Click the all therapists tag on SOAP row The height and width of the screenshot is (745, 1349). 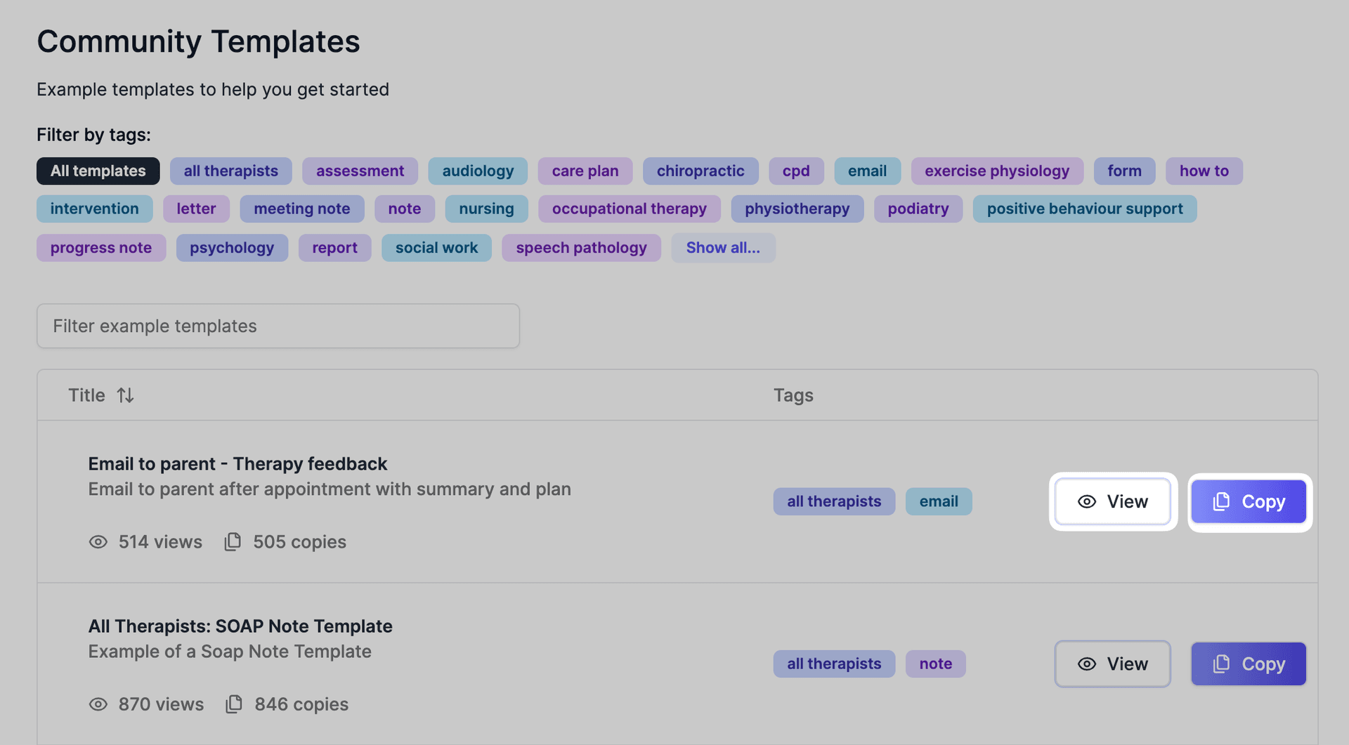pyautogui.click(x=834, y=664)
